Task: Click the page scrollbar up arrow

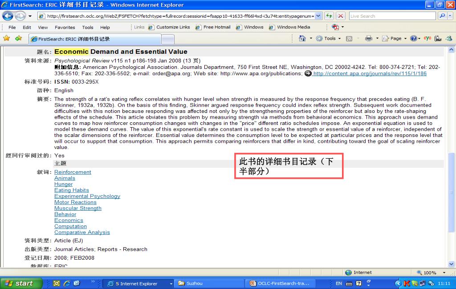Action: pos(452,49)
